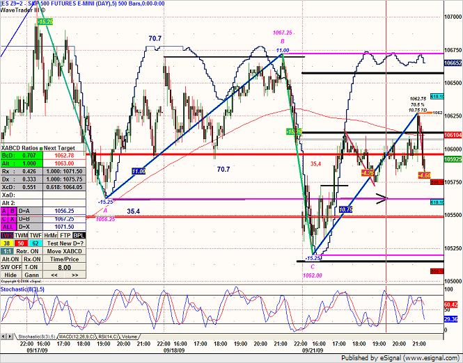Click the Rx 0.426 ratio cell

pos(22,171)
